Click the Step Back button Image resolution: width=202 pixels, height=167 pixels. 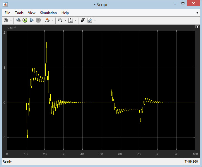click(18, 20)
